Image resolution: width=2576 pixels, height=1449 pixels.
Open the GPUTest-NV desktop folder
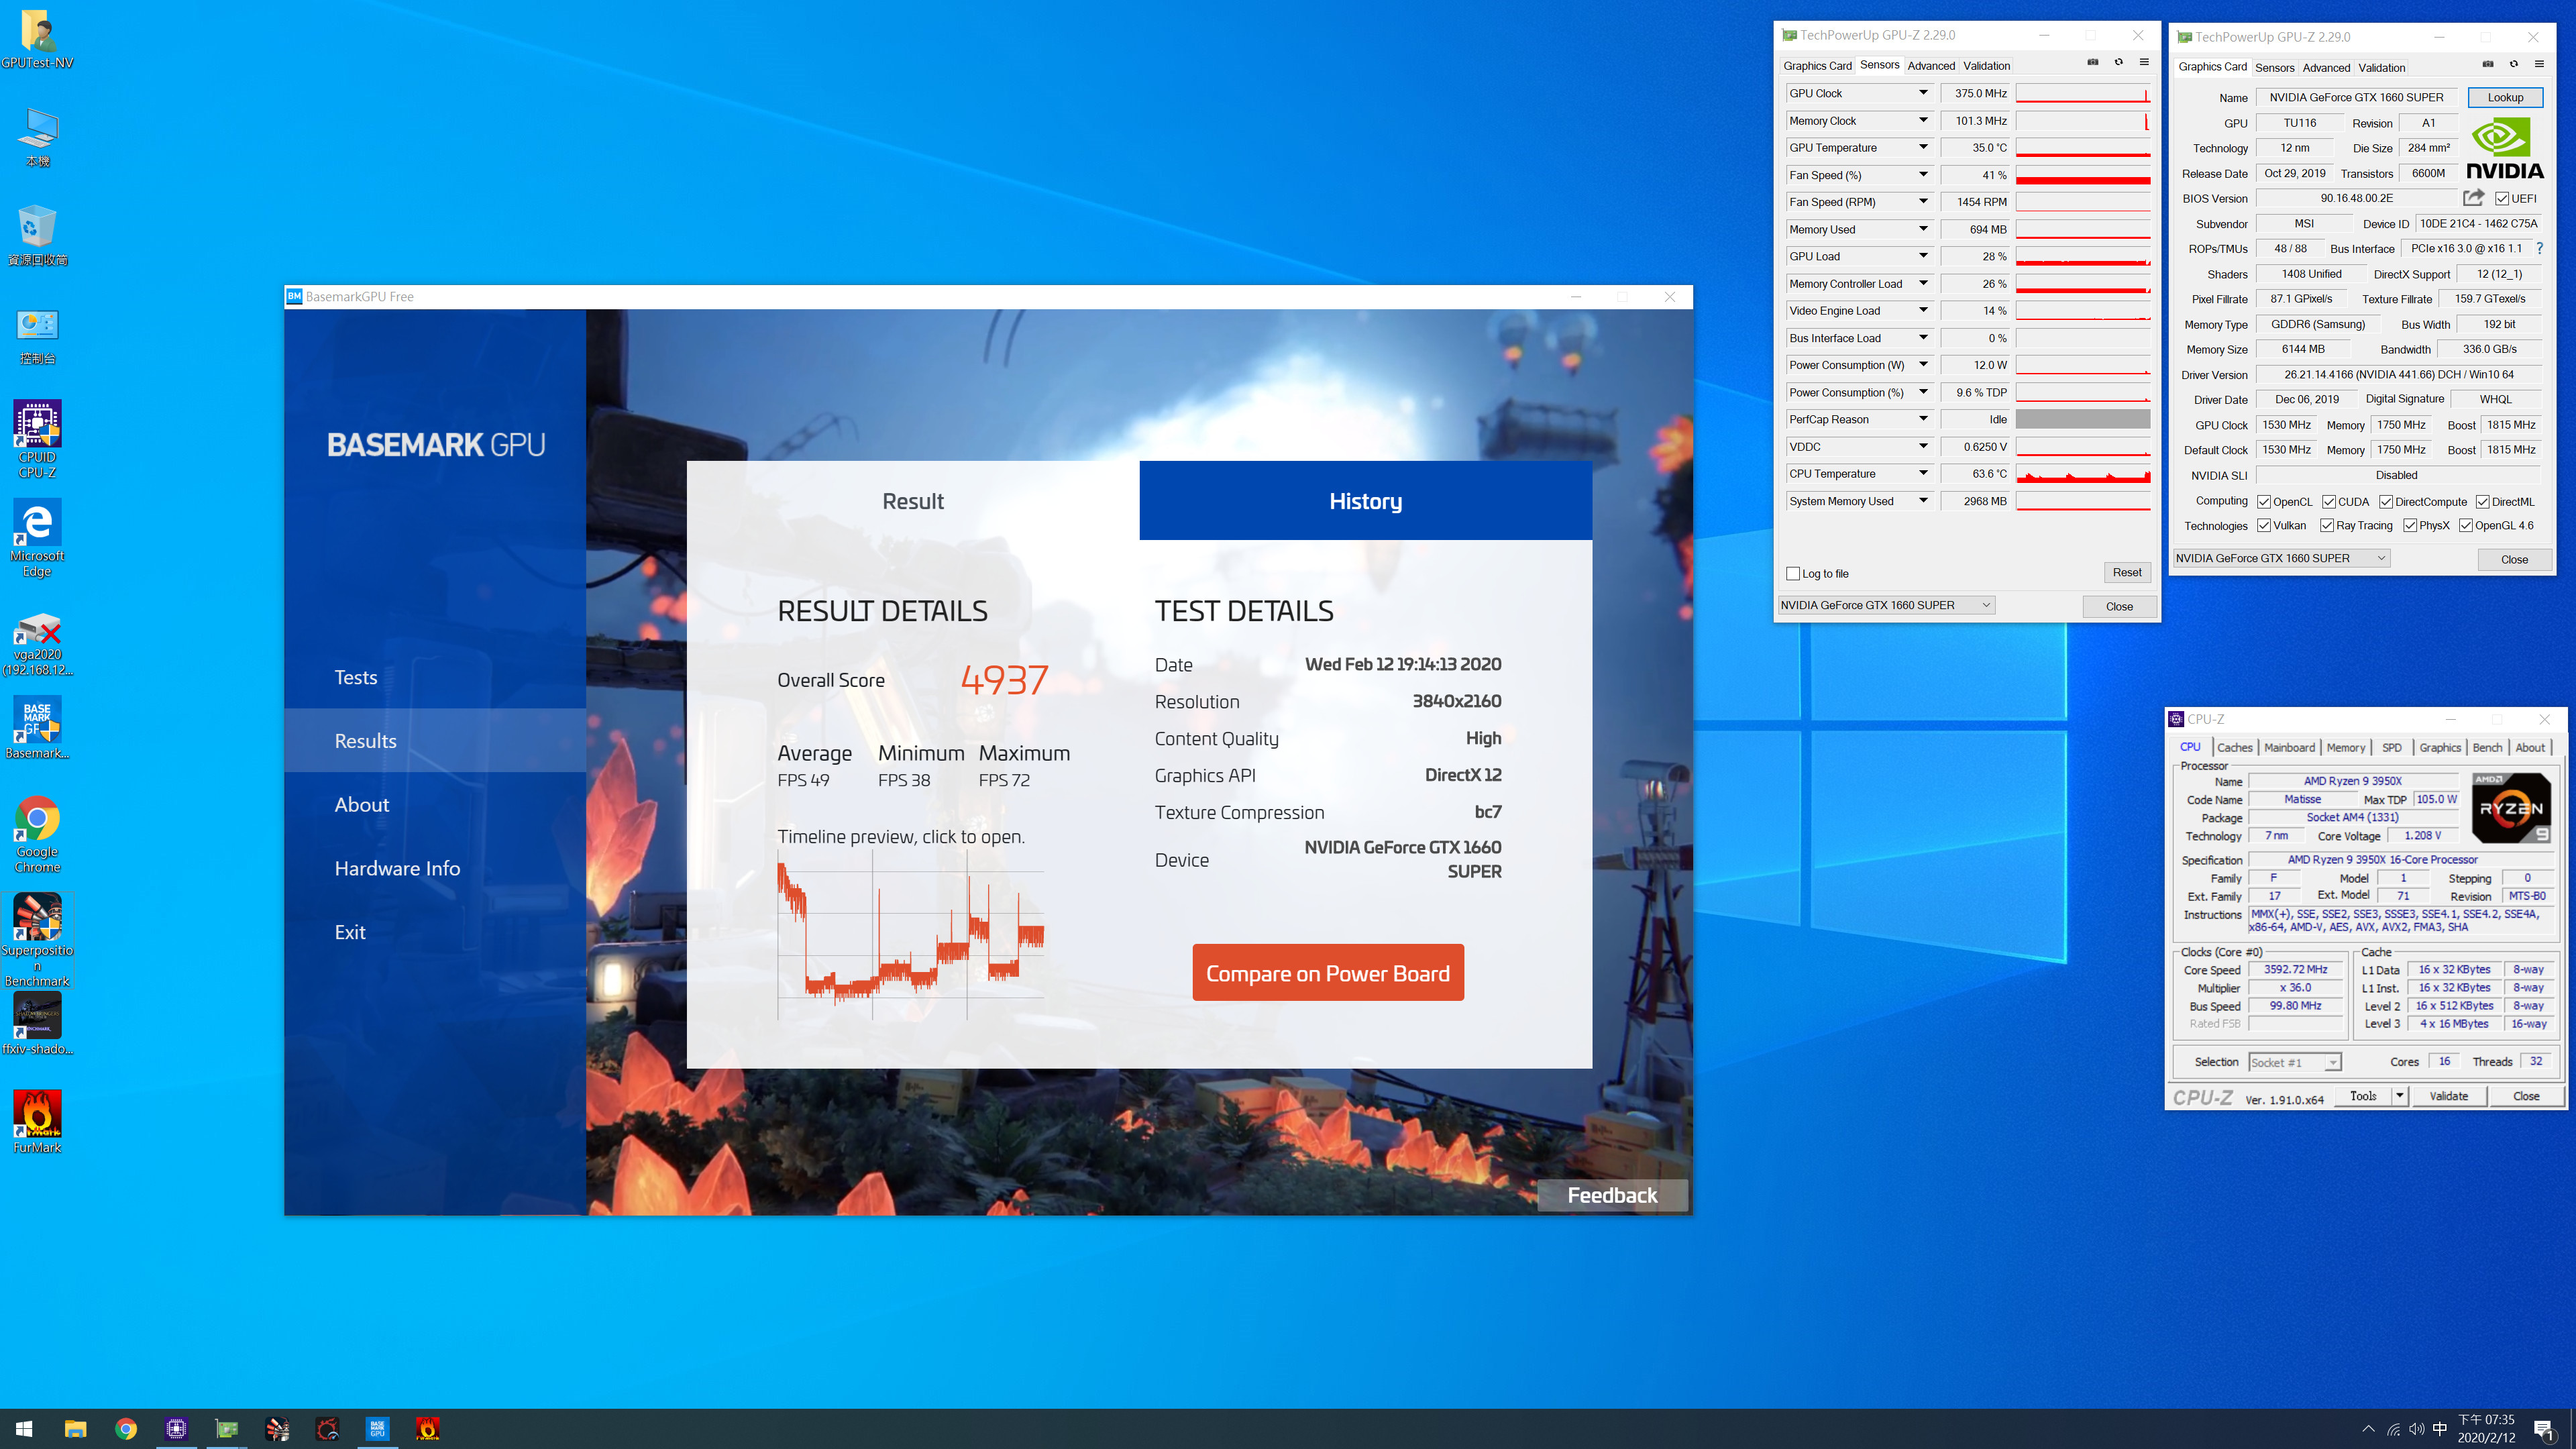click(x=37, y=39)
